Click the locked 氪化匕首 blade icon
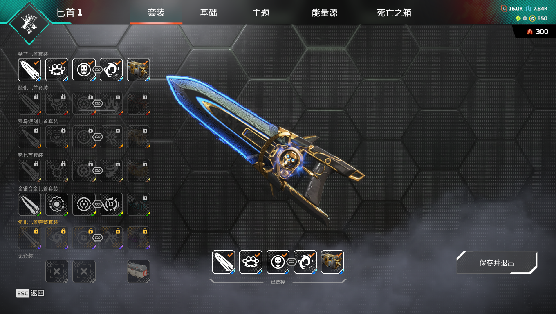 [30, 238]
